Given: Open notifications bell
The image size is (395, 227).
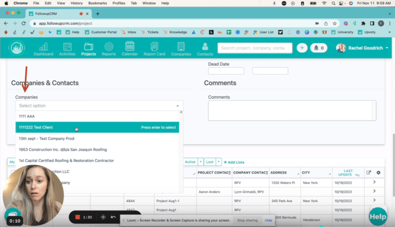Looking at the screenshot, I should (319, 48).
